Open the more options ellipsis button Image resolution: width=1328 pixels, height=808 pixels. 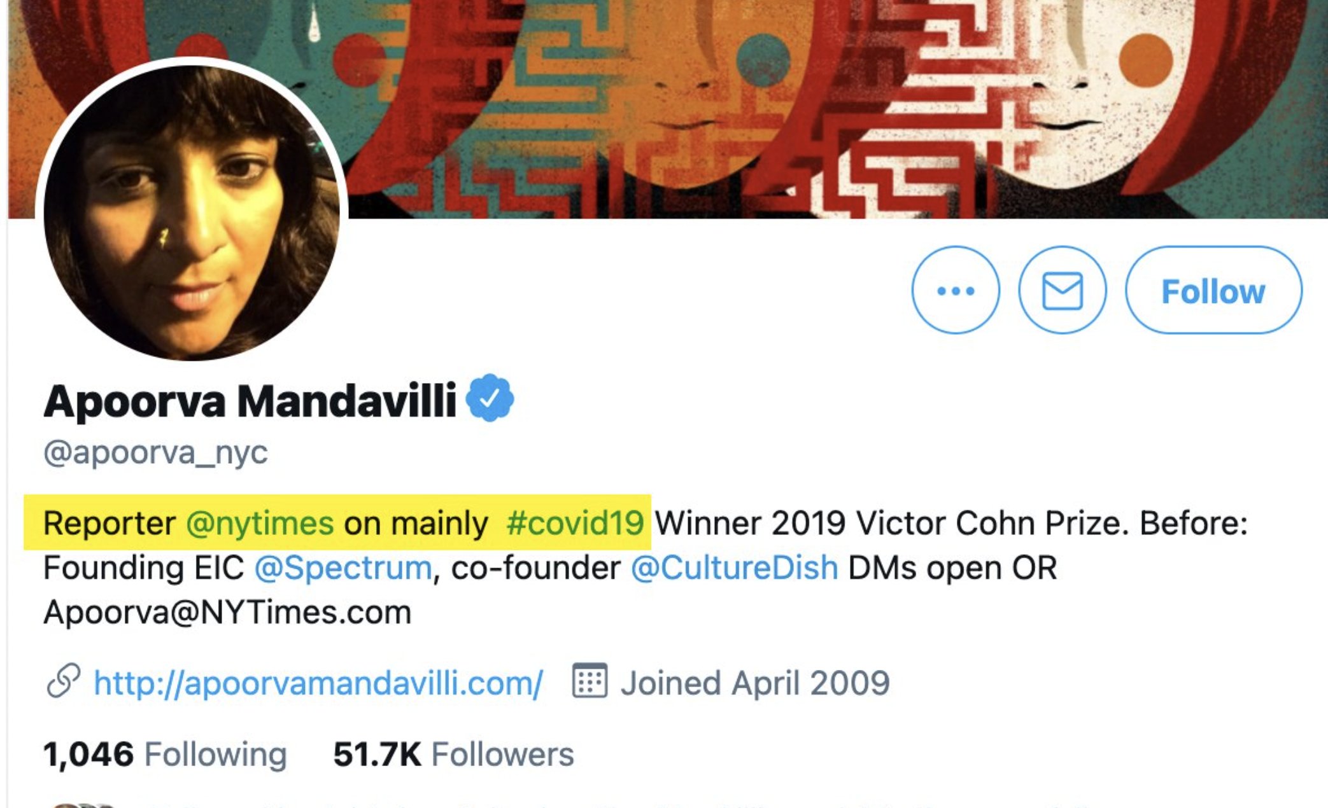(x=956, y=291)
